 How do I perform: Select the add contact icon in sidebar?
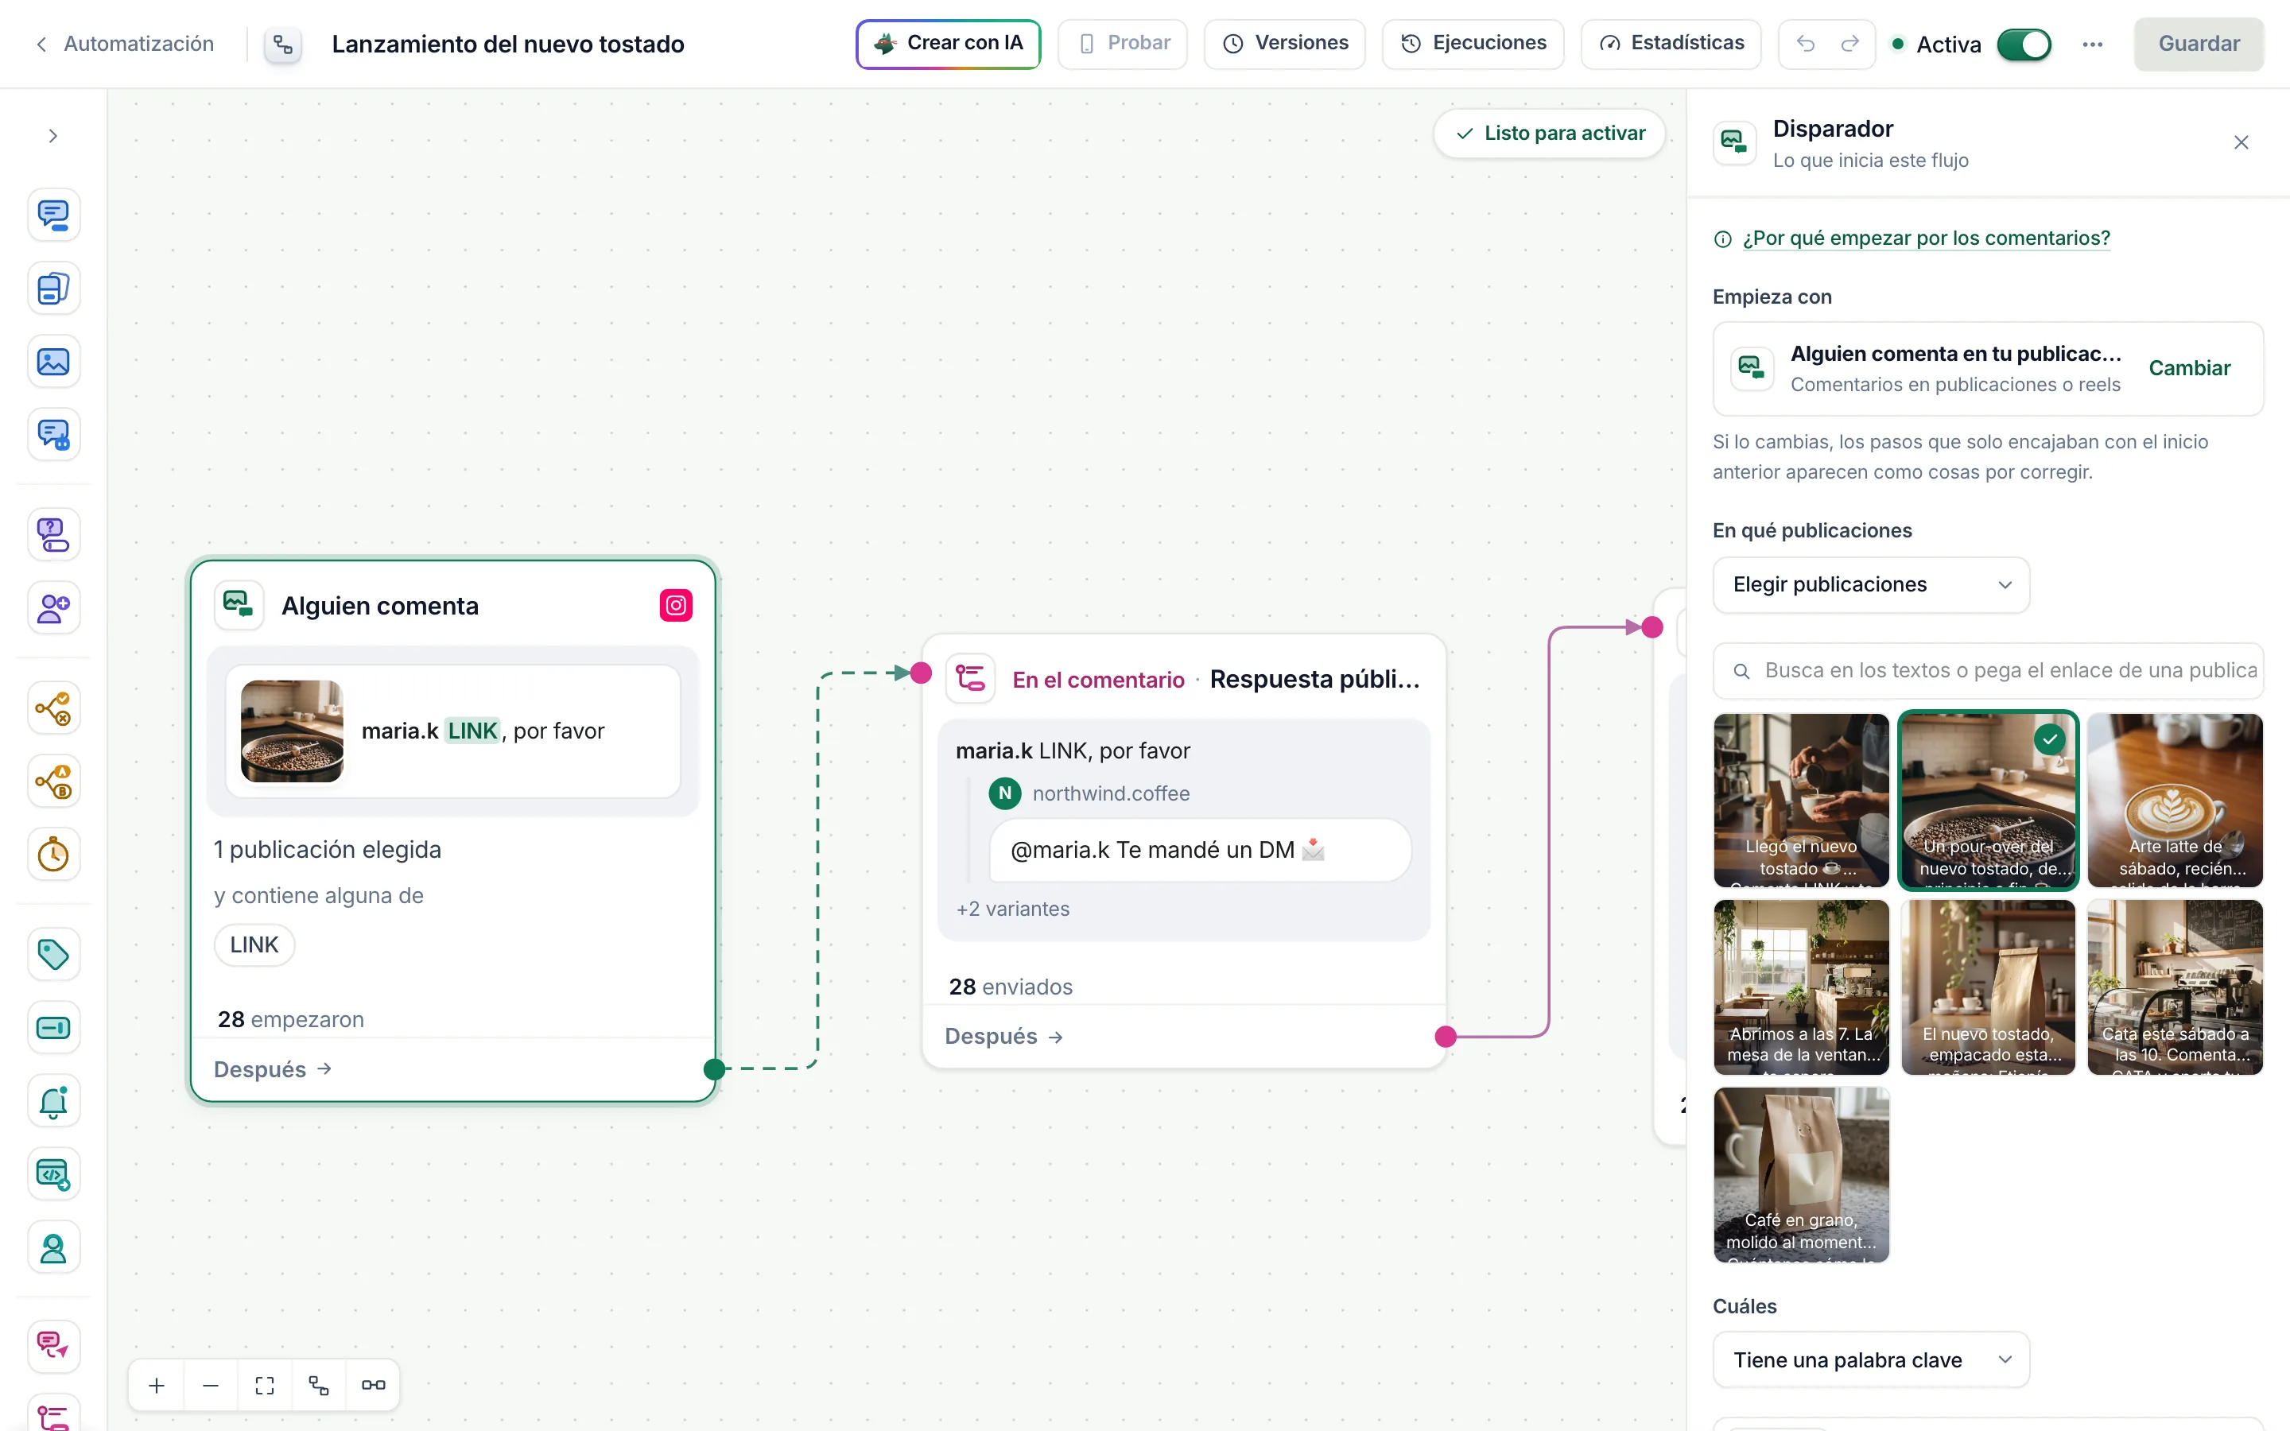tap(53, 608)
